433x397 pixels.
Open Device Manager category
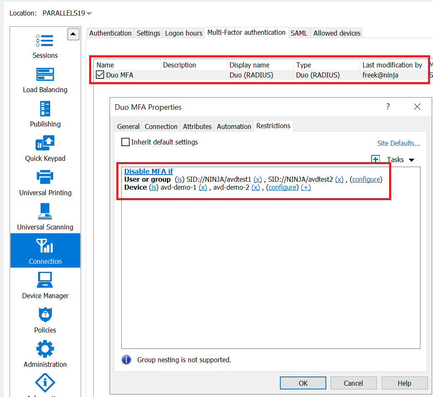(45, 286)
